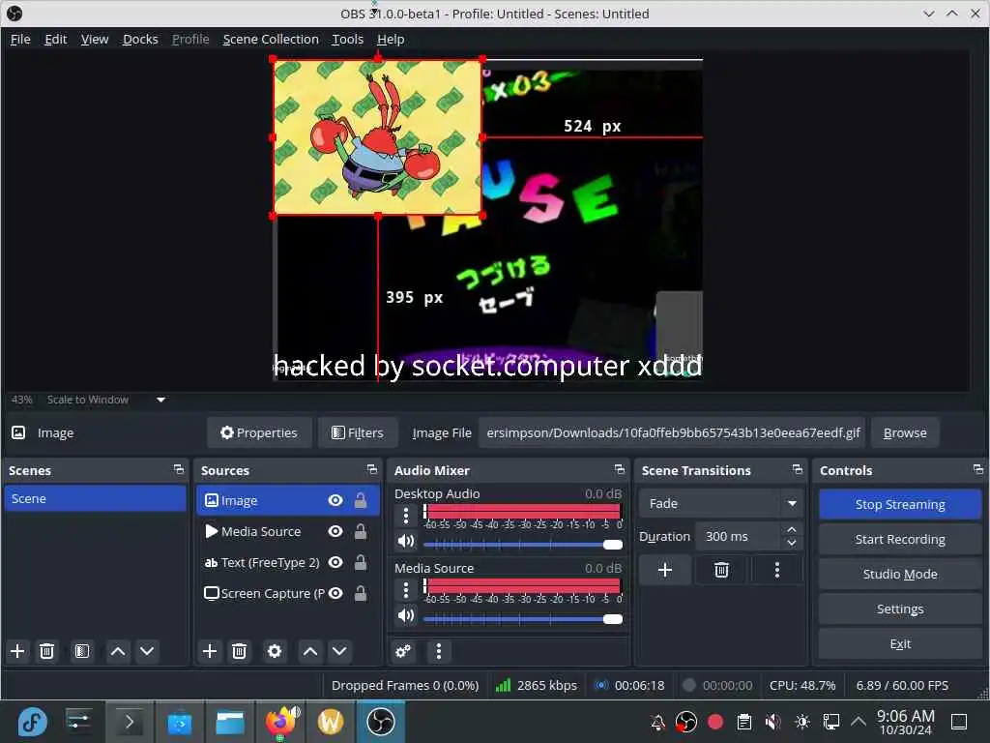The image size is (990, 743).
Task: Remove selected source with trash icon
Action: pos(240,651)
